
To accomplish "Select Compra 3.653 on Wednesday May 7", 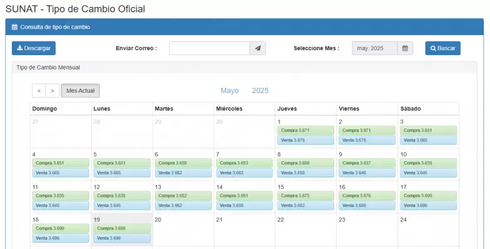I will coord(244,163).
